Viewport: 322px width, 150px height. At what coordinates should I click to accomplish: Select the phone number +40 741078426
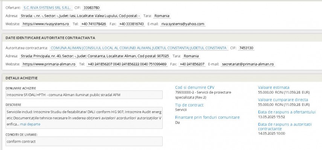coord(94,24)
